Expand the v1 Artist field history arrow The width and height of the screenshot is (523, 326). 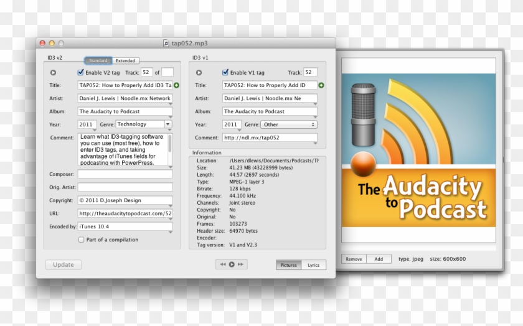pyautogui.click(x=315, y=104)
